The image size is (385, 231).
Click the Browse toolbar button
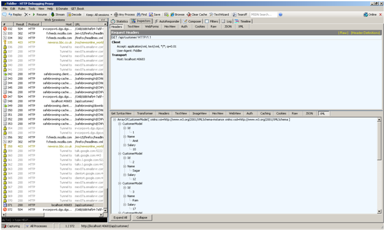coord(177,15)
